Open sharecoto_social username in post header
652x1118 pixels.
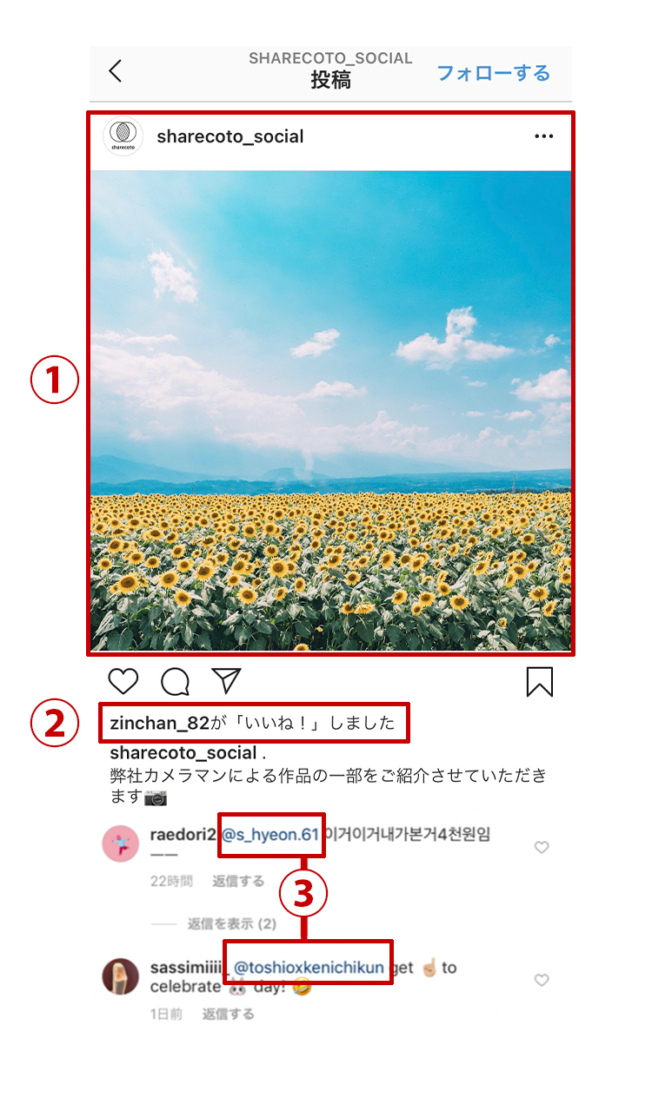(230, 136)
